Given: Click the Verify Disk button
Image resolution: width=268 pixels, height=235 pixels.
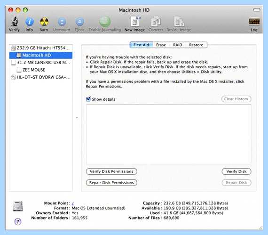Looking at the screenshot, I should coord(236,171).
